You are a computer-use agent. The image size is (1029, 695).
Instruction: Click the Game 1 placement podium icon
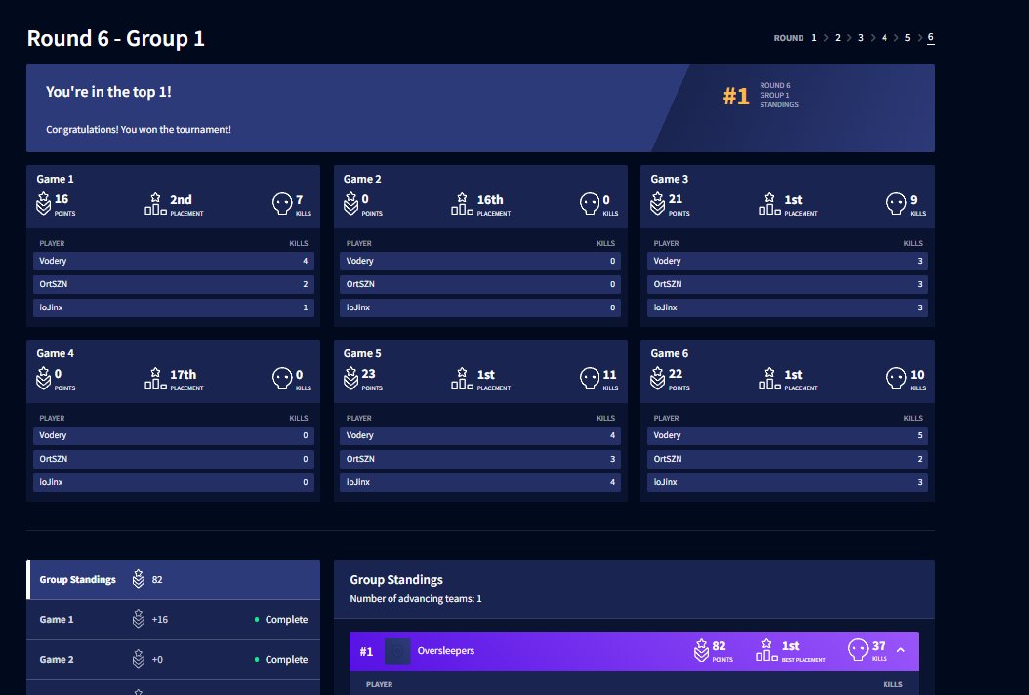[155, 204]
